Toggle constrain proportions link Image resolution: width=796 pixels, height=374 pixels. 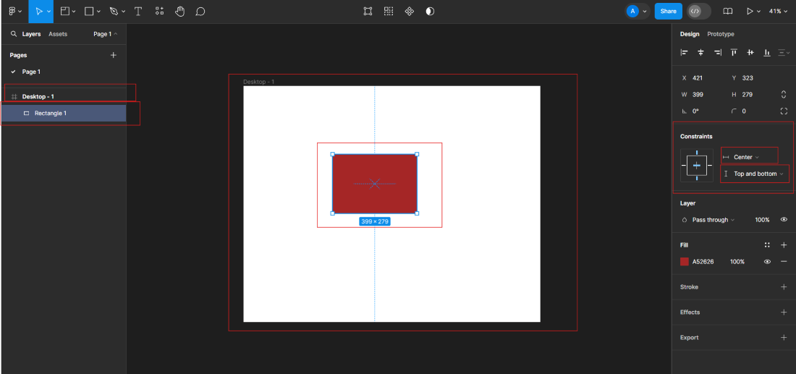coord(784,94)
